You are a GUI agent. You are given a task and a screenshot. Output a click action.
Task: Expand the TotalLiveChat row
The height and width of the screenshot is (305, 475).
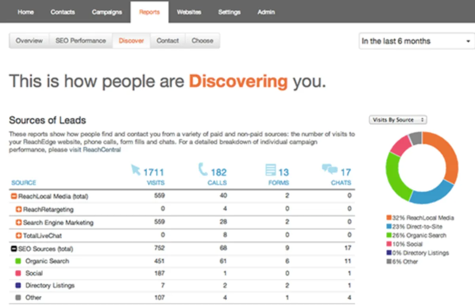[x=18, y=236]
